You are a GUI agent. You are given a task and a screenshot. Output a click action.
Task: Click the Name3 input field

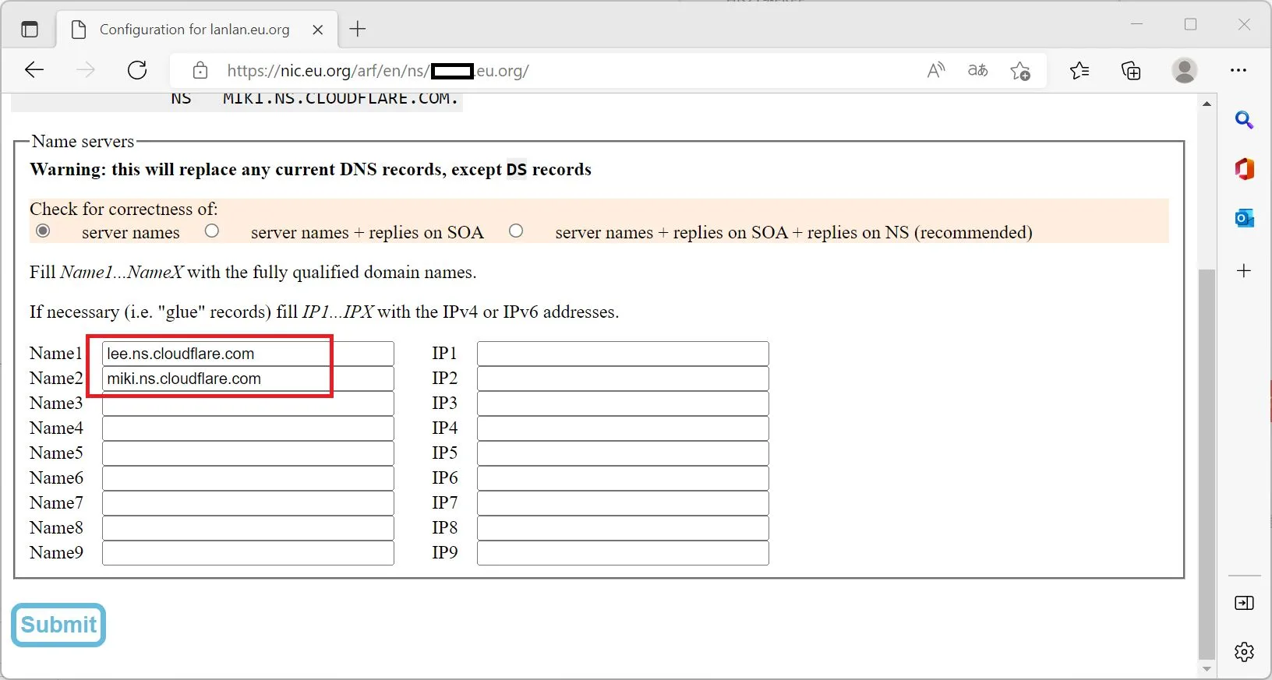point(248,403)
